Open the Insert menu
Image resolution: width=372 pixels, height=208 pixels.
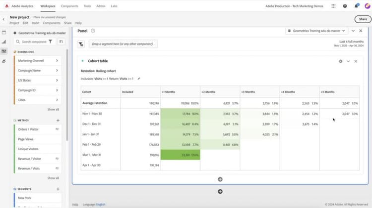tap(35, 23)
